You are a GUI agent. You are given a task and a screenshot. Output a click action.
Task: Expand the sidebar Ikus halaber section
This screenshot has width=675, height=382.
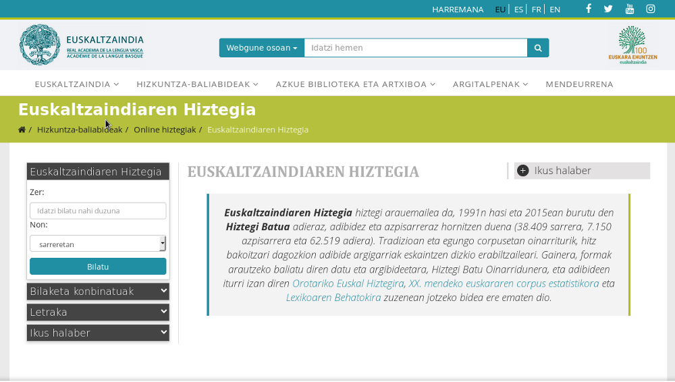click(x=98, y=333)
